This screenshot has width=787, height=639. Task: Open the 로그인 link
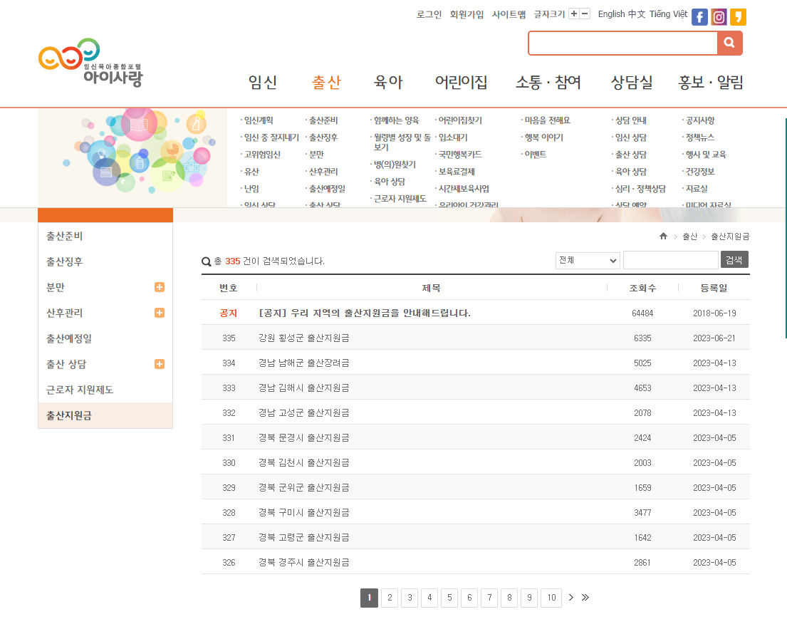click(428, 14)
